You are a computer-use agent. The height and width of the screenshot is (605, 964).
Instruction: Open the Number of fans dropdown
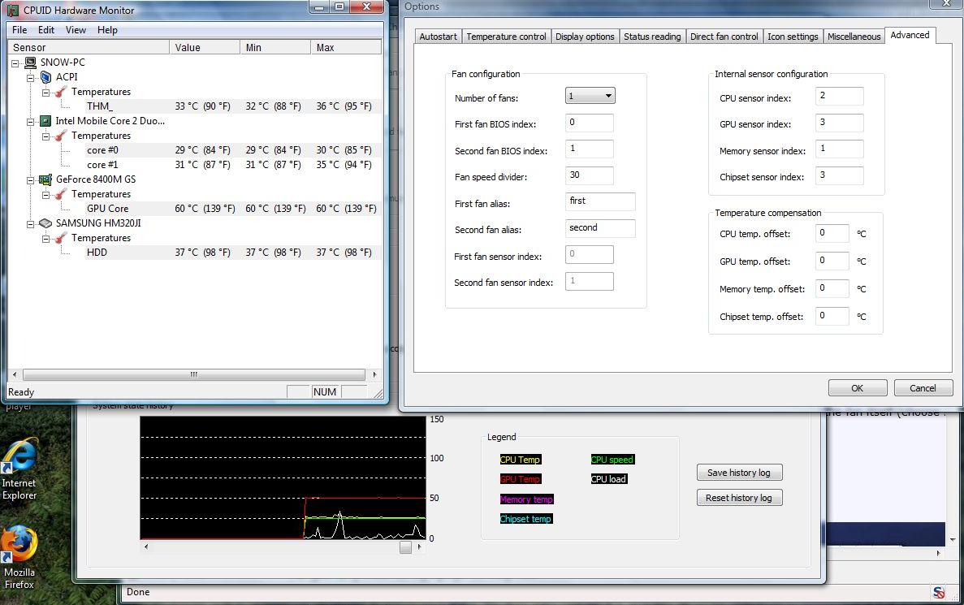(590, 96)
